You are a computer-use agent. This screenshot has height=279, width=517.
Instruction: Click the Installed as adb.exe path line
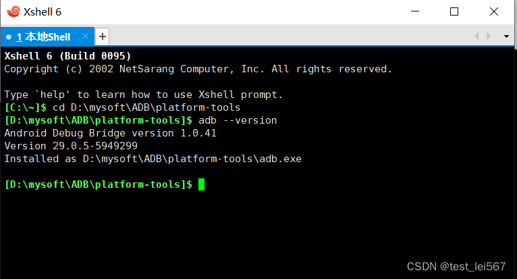tap(153, 159)
